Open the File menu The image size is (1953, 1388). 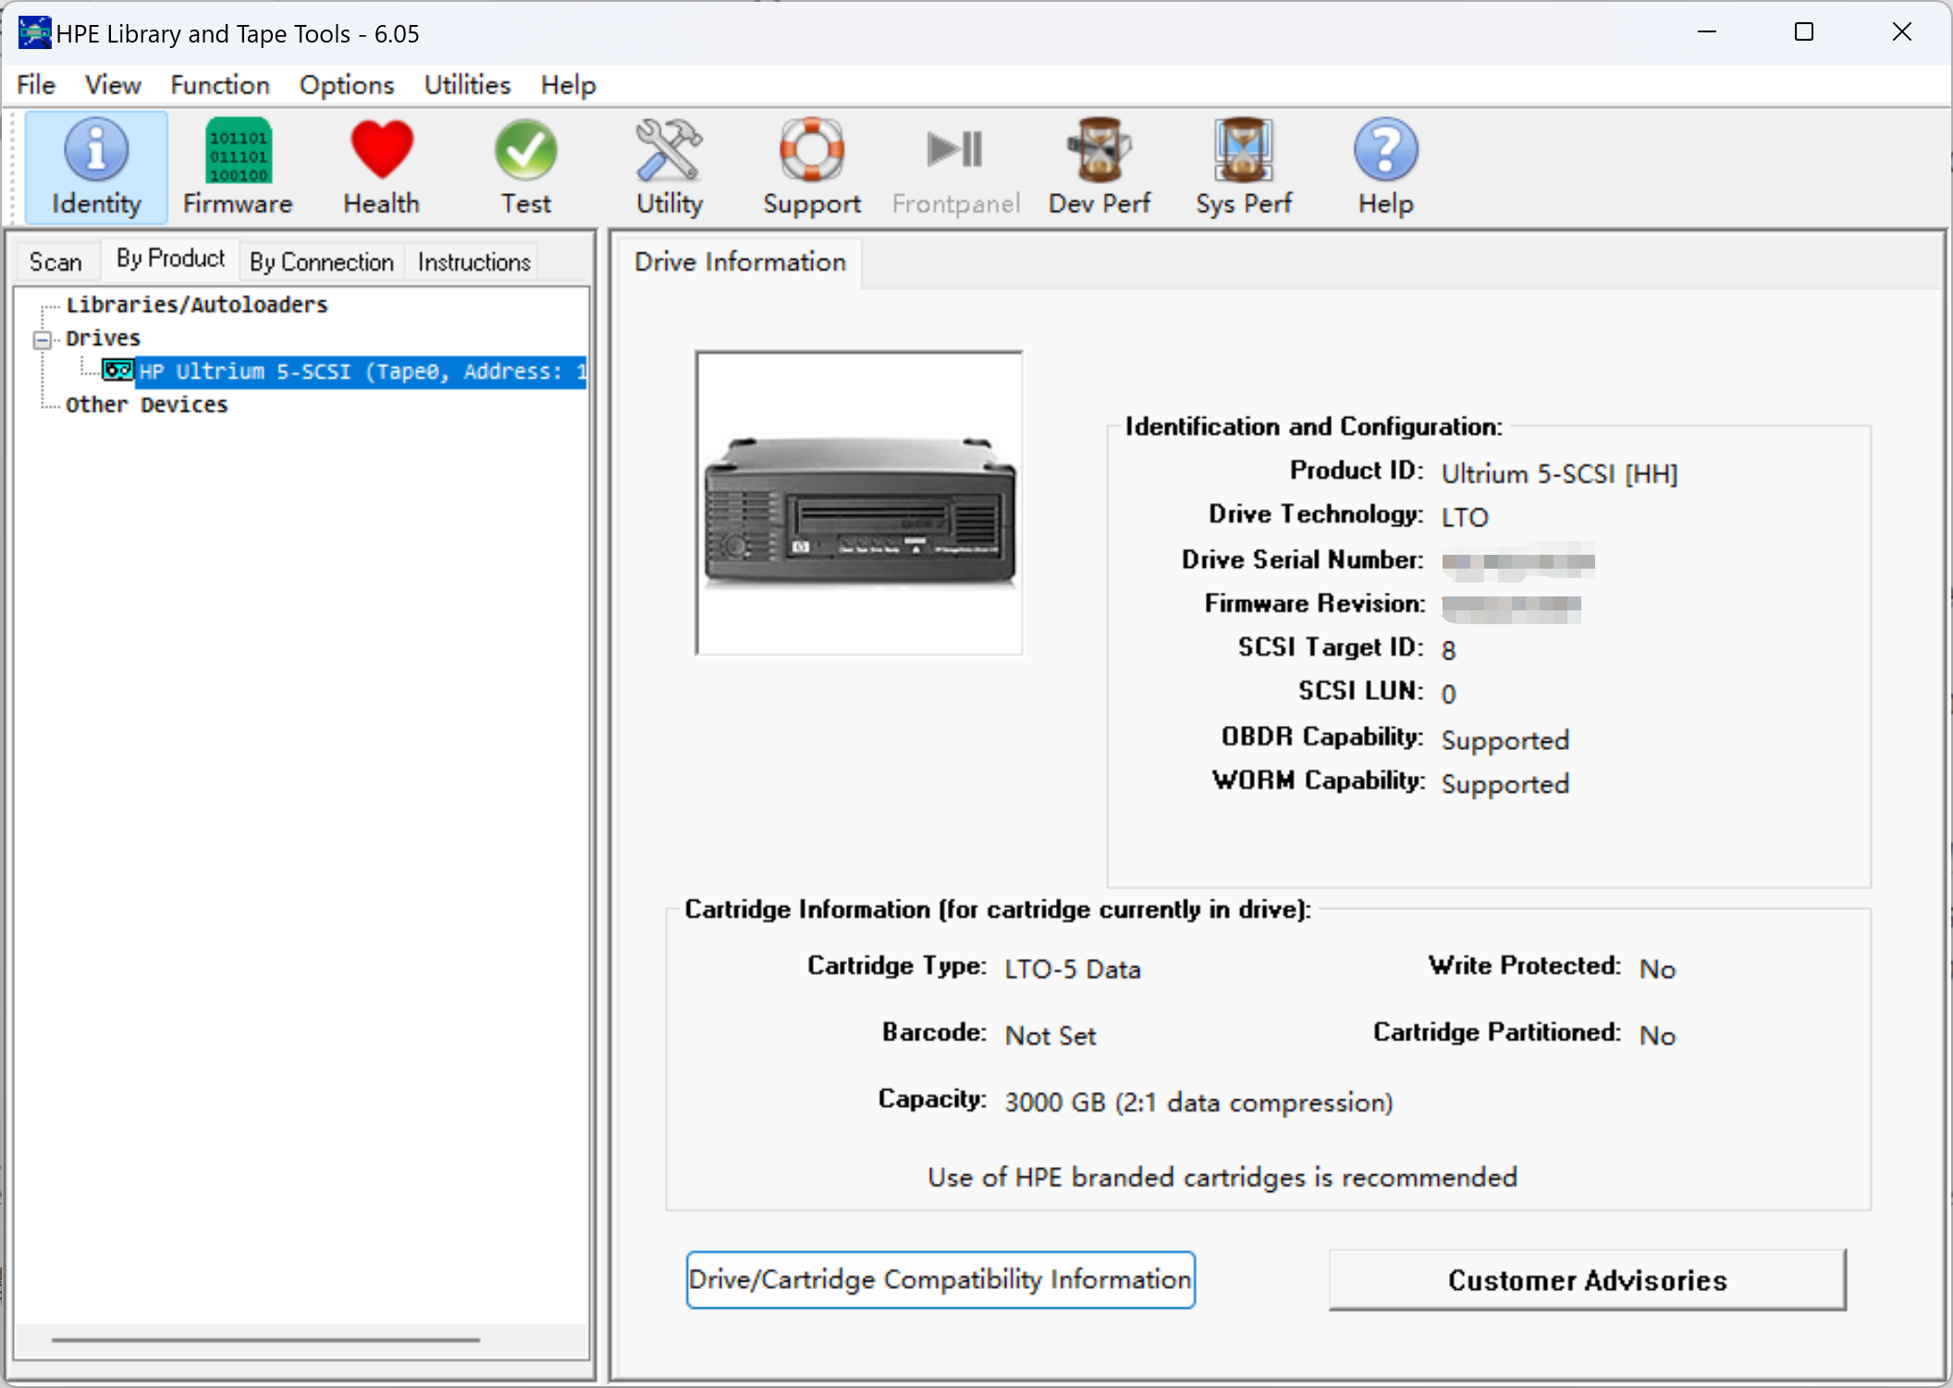coord(36,85)
